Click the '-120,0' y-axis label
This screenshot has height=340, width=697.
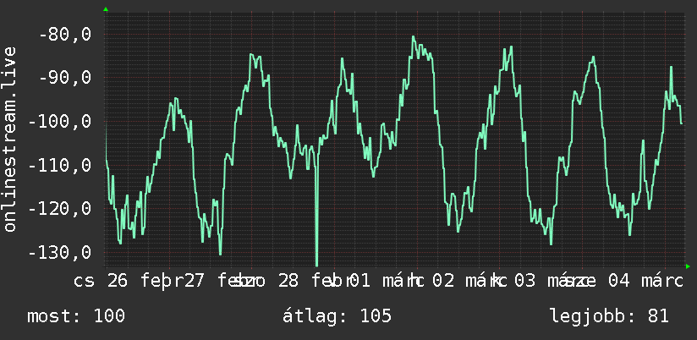click(x=59, y=209)
